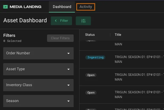Click the Filters panel heading
Viewport: 164px width, 110px height.
coord(9,36)
